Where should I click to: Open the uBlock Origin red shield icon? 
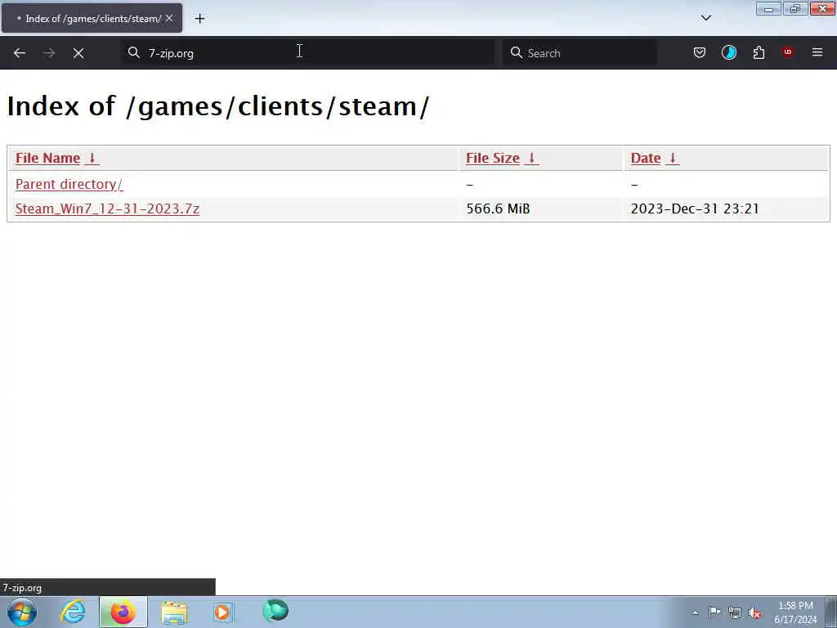click(788, 52)
